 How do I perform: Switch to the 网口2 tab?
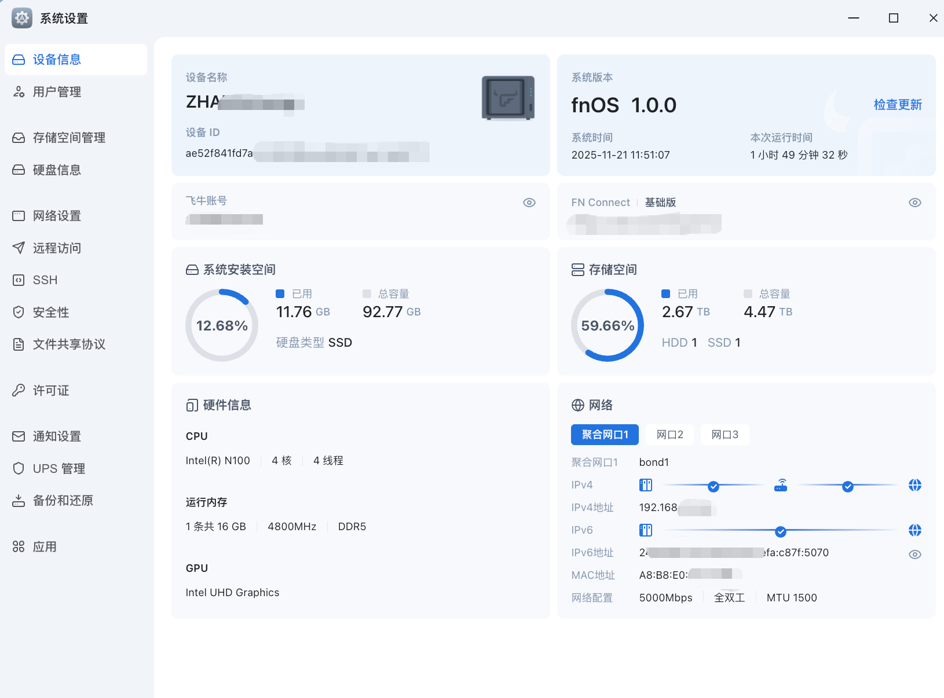pos(669,435)
